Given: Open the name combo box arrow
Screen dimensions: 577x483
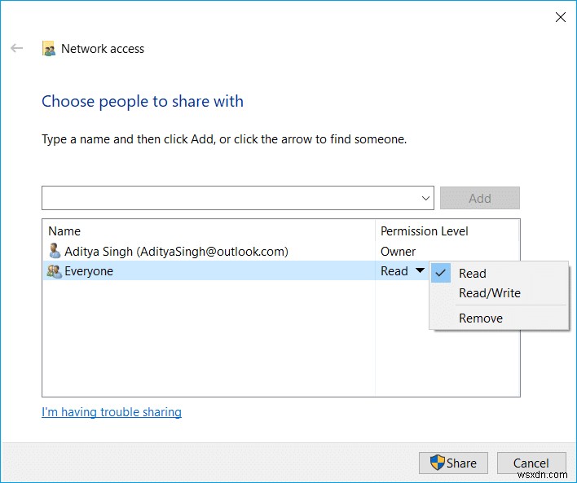Looking at the screenshot, I should pyautogui.click(x=425, y=198).
